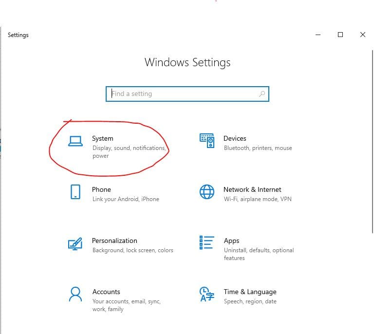Click the Network & Internet globe icon
The image size is (374, 334).
[207, 192]
